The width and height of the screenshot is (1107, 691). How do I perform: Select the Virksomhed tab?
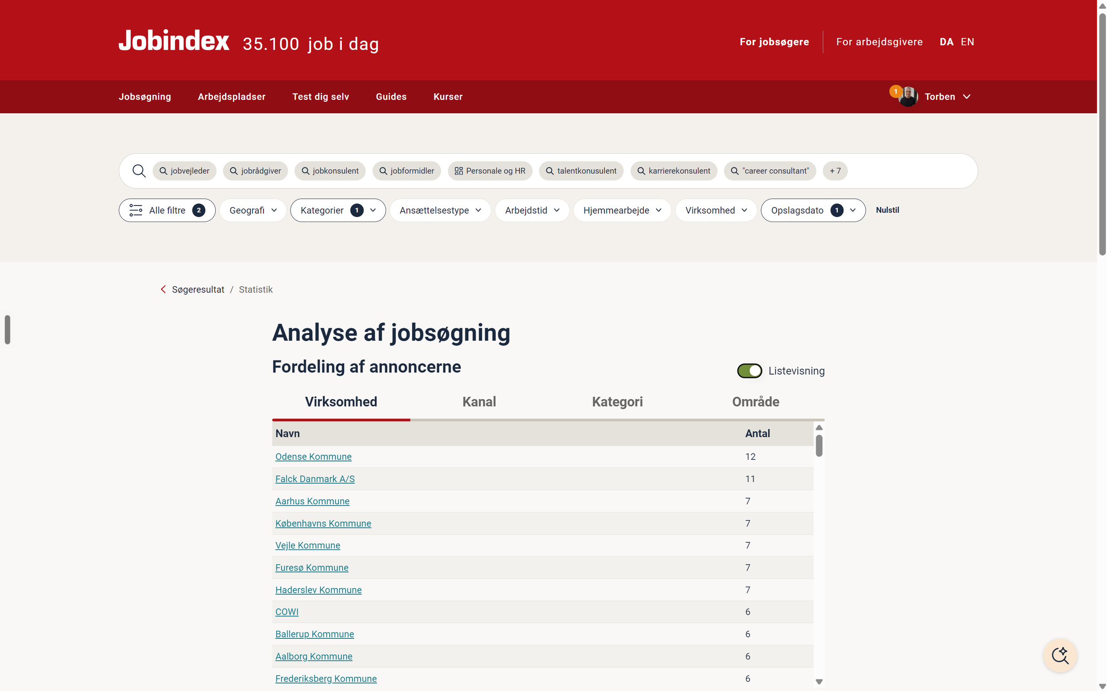341,402
